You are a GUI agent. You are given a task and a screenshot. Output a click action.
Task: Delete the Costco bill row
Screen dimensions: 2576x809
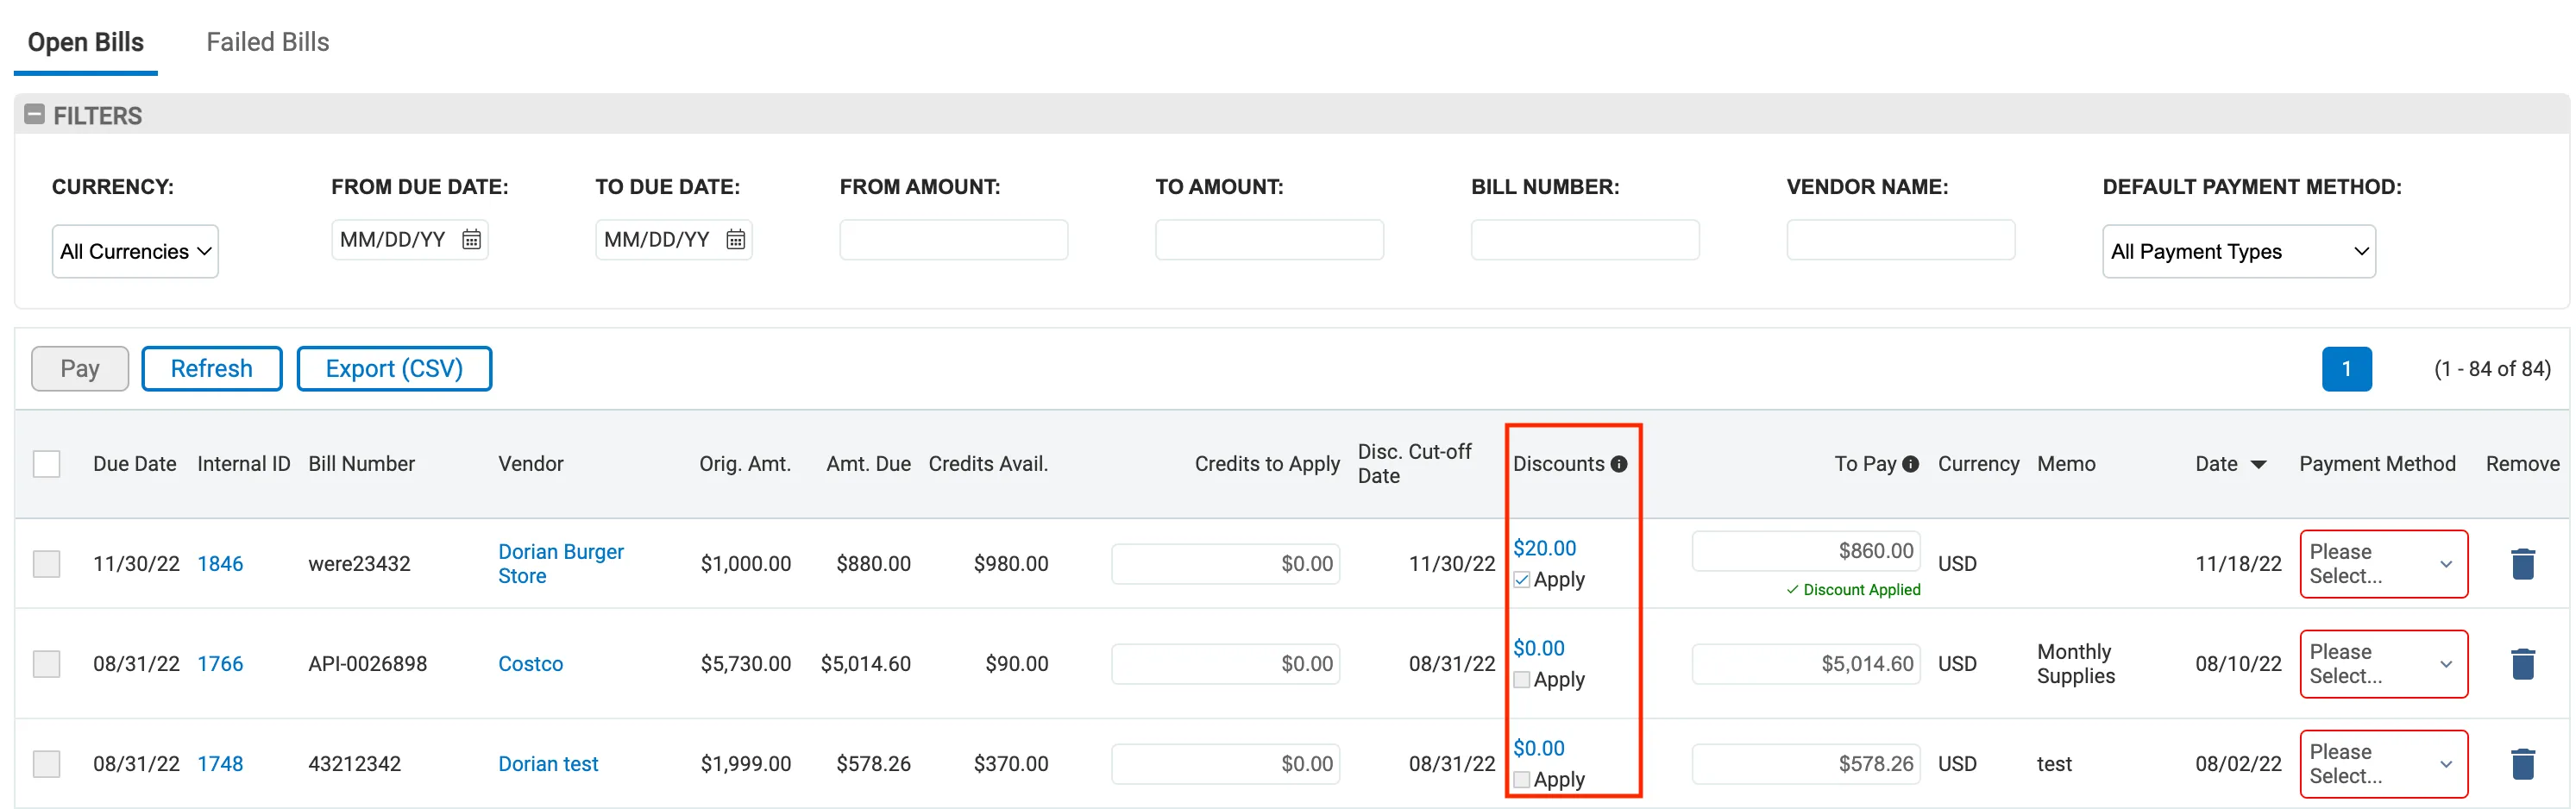(2522, 664)
